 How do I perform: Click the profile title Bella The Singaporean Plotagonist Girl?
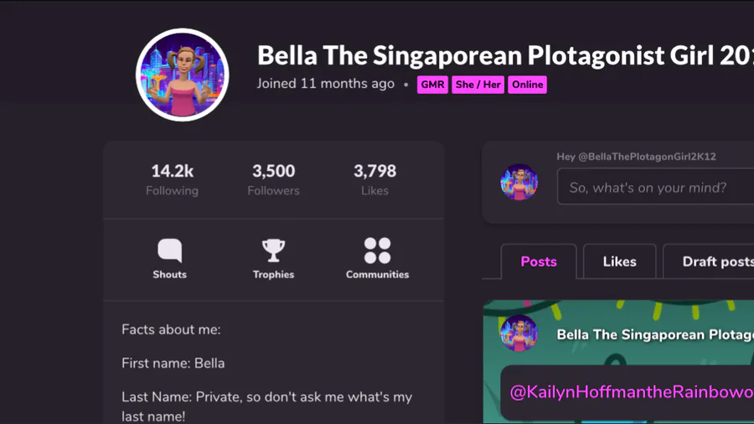click(505, 54)
